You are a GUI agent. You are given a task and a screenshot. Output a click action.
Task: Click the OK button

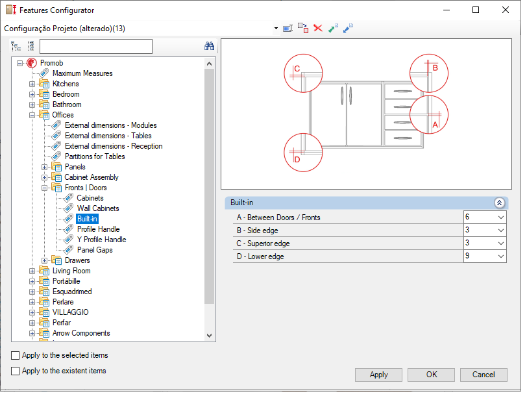pyautogui.click(x=431, y=375)
